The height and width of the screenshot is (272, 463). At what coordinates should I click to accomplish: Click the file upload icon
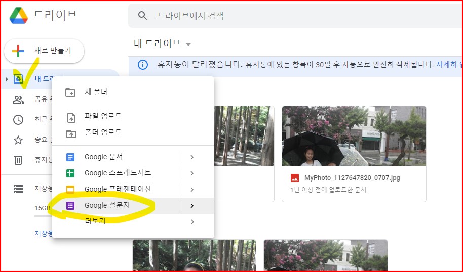coord(71,118)
